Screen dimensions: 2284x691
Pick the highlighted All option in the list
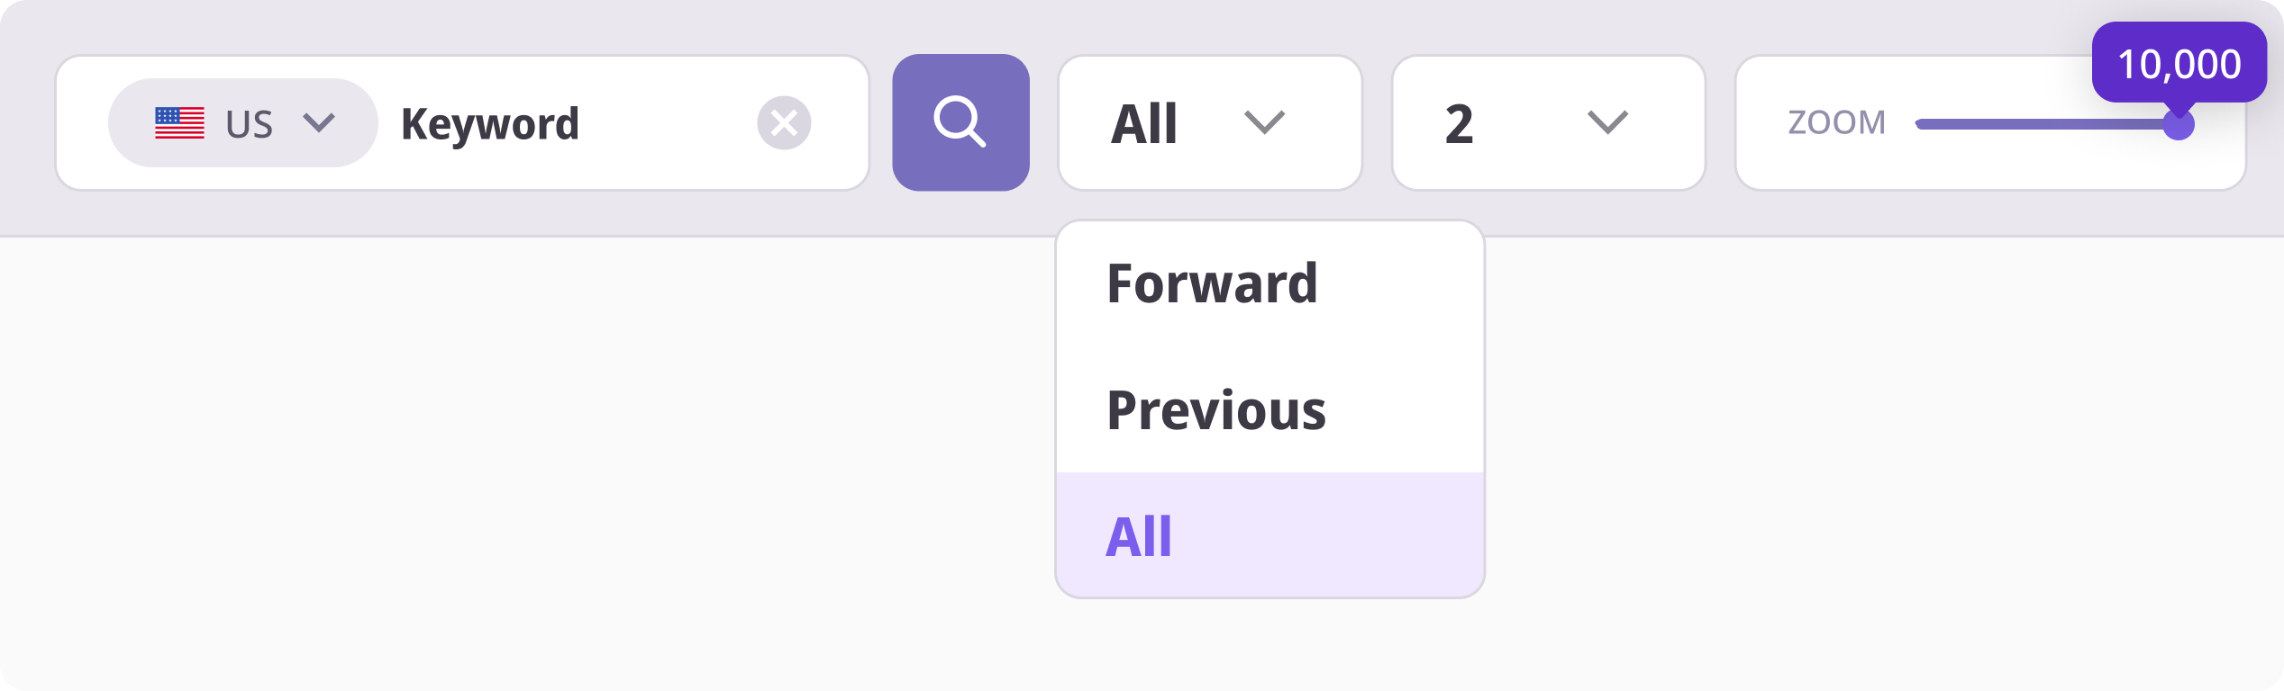pos(1139,537)
